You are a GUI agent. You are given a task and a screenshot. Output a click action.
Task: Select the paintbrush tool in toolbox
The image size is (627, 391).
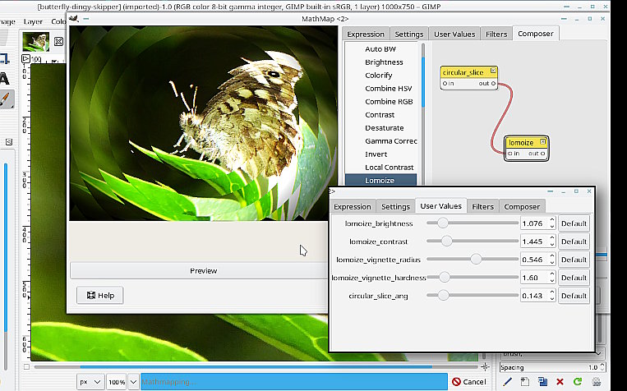click(x=5, y=99)
